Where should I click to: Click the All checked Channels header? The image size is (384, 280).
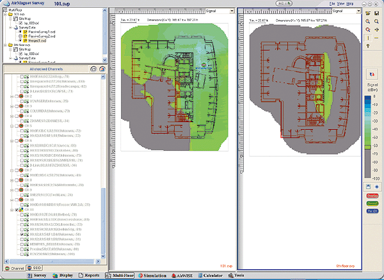pyautogui.click(x=46, y=69)
